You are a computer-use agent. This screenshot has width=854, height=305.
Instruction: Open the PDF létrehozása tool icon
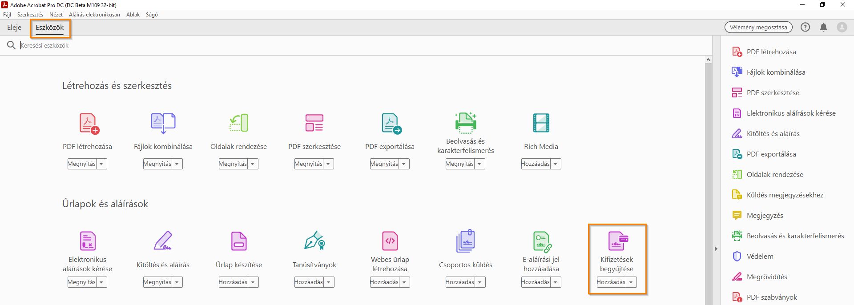(89, 123)
